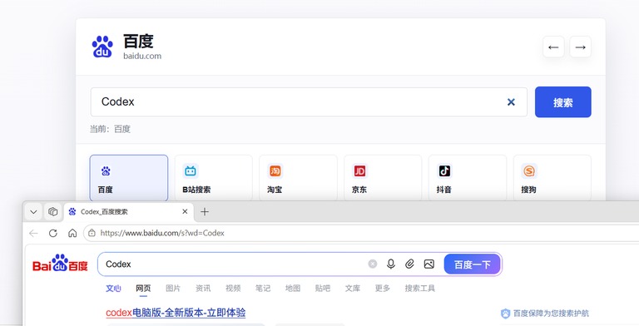Switch to the 资讯 results tab
639x326 pixels.
(x=203, y=289)
